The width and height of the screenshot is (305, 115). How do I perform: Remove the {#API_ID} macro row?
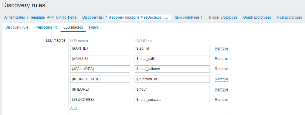(x=221, y=48)
